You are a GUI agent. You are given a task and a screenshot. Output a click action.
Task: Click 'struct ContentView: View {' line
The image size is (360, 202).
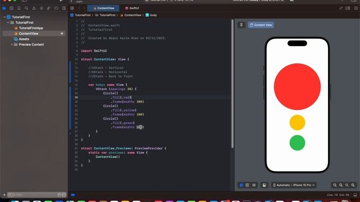105,59
